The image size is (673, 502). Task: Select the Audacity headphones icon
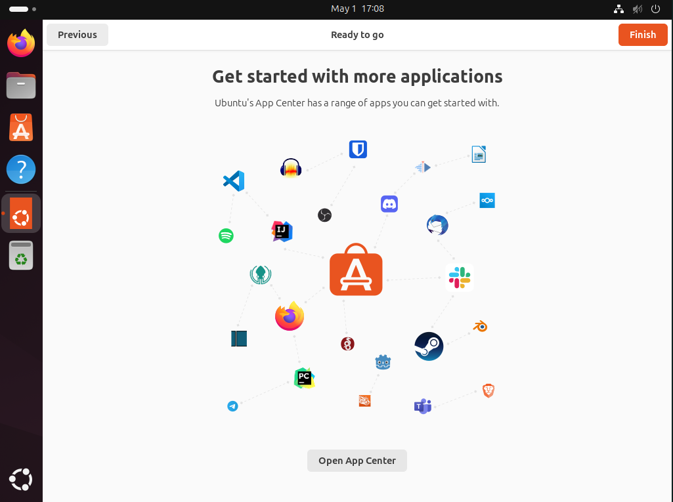point(290,169)
